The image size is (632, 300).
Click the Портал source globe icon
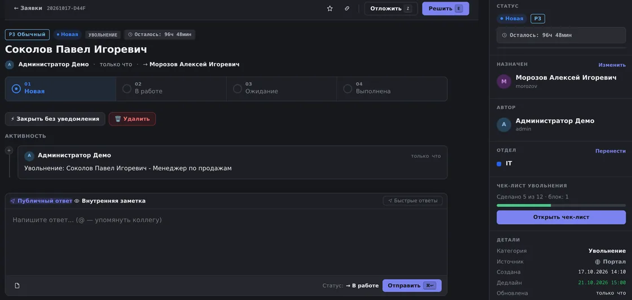coord(598,262)
